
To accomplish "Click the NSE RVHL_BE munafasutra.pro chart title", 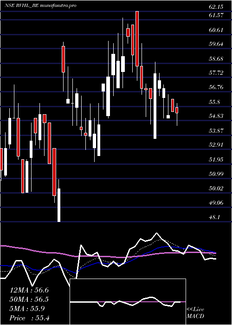I will point(40,6).
